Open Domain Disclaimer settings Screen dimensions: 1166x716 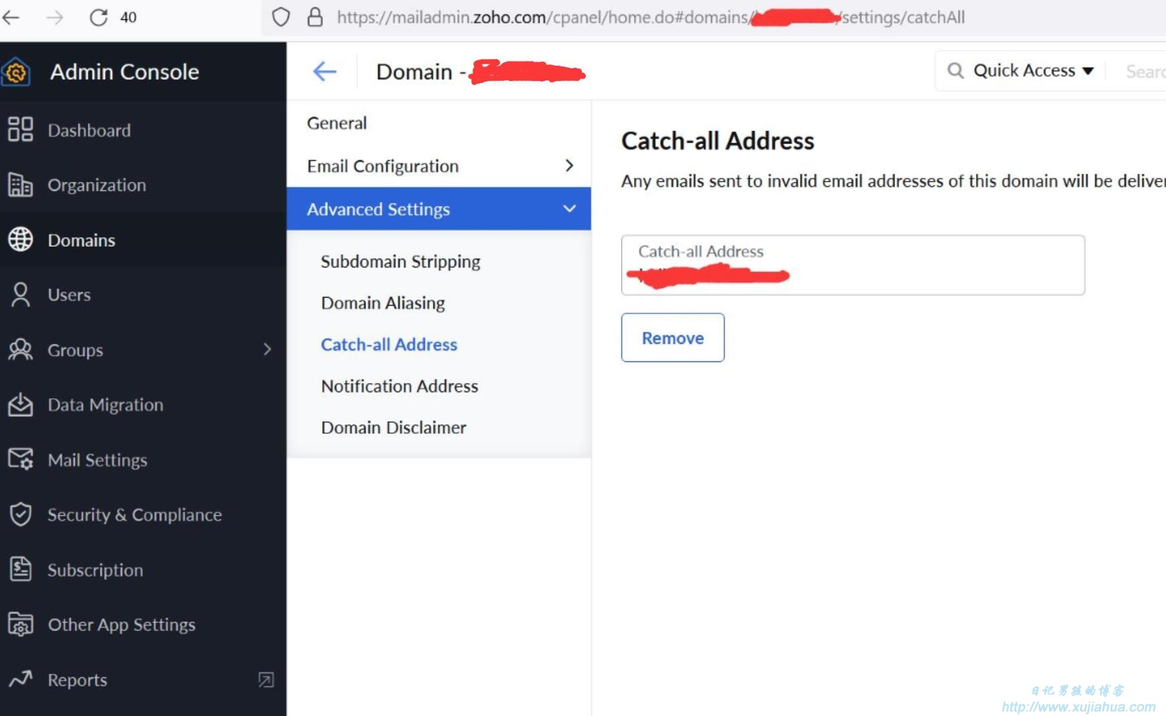[x=394, y=428]
